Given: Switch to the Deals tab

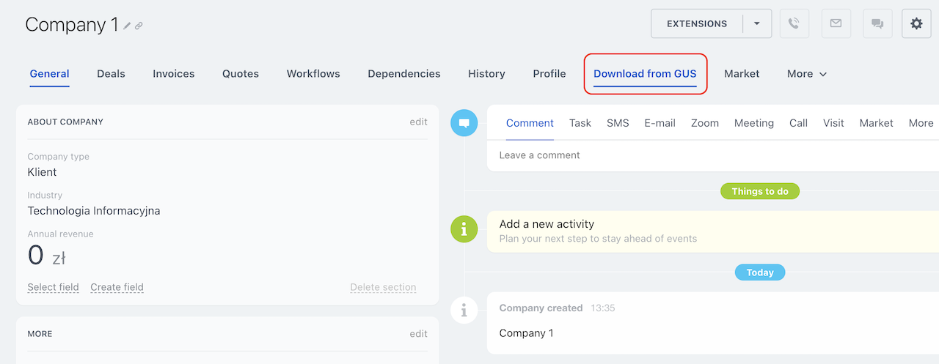Looking at the screenshot, I should (111, 74).
